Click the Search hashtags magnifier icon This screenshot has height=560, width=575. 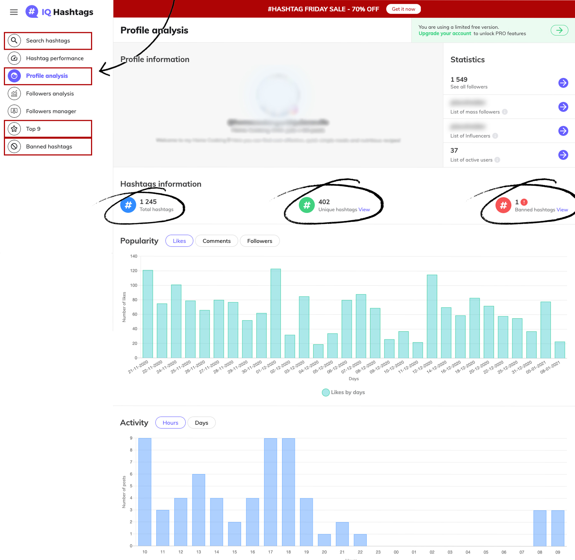point(14,41)
